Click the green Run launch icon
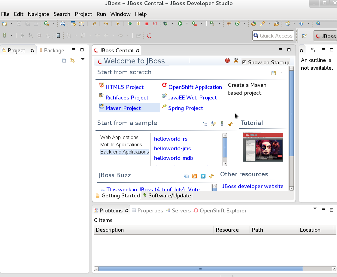This screenshot has height=277, width=337. [180, 23]
